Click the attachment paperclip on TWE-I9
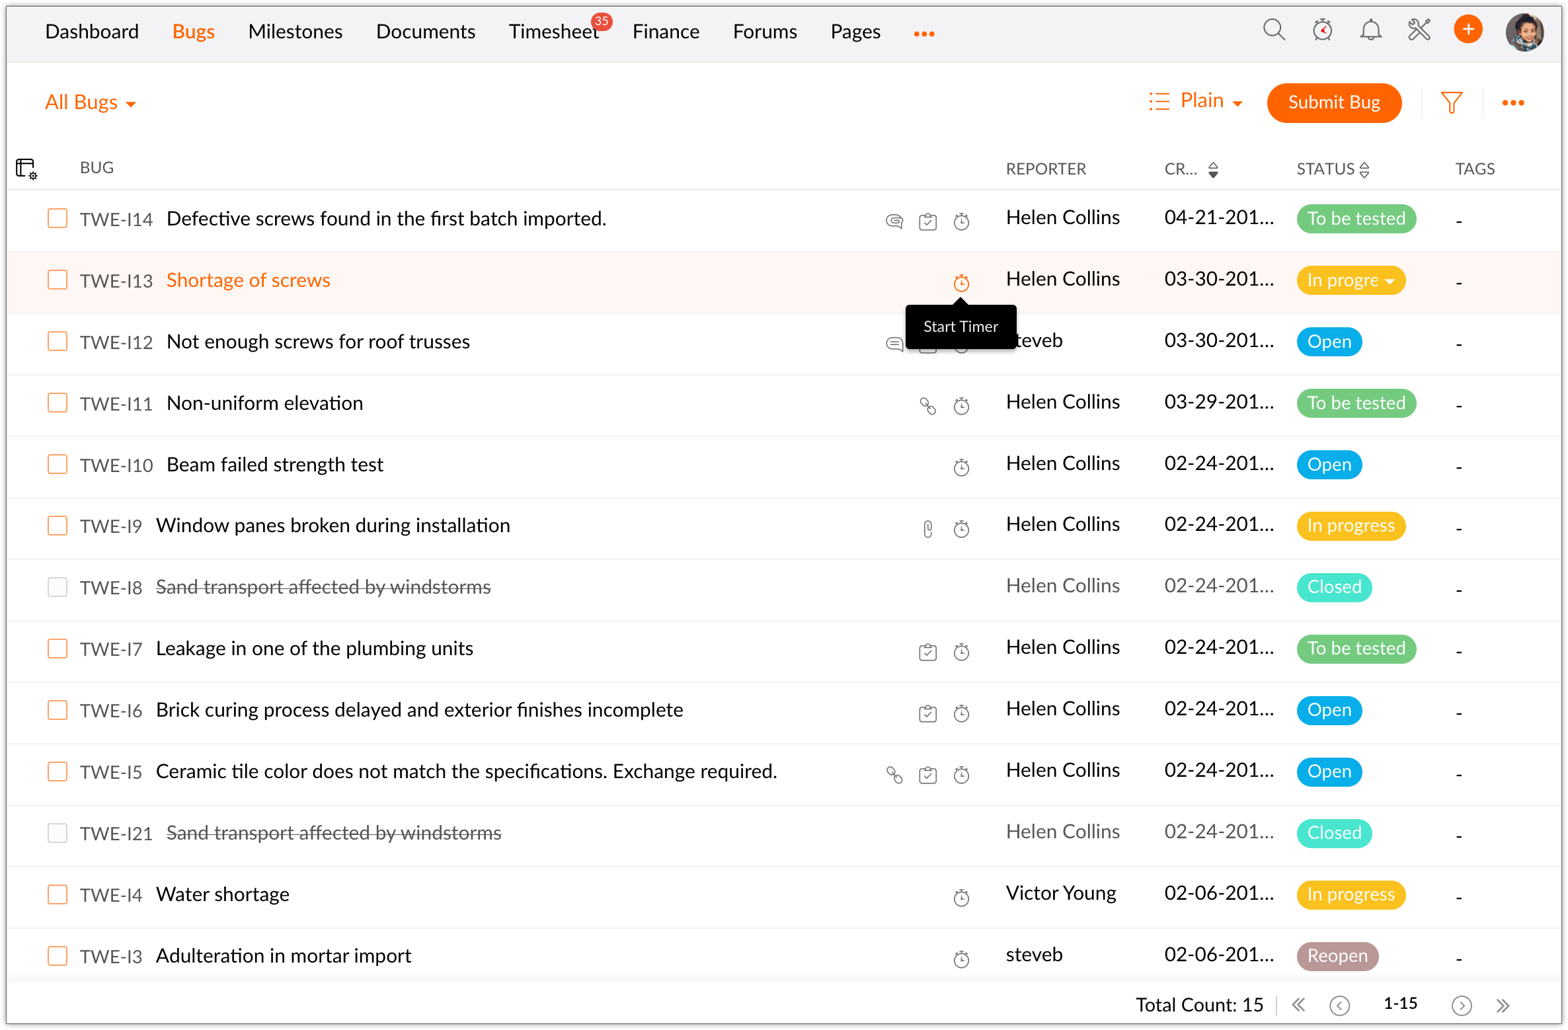The image size is (1568, 1030). point(927,529)
